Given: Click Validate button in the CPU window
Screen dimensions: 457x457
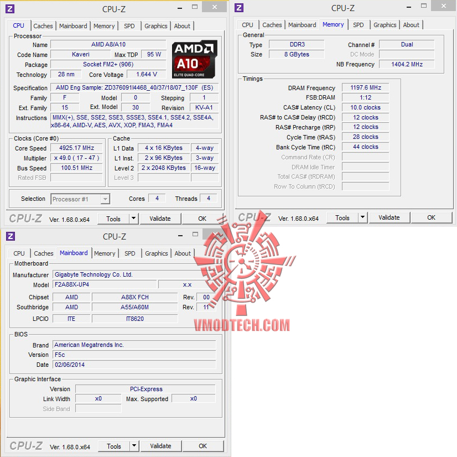Looking at the screenshot, I should coord(160,219).
